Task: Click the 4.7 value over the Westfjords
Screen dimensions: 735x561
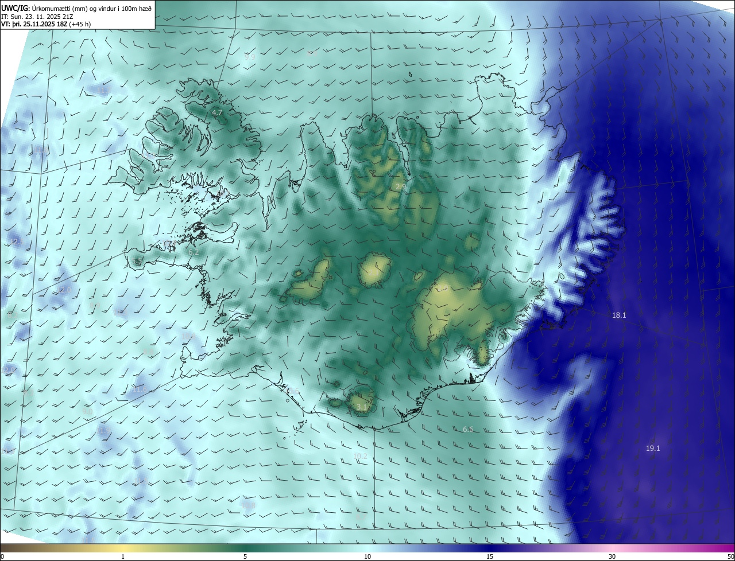Action: pos(217,113)
